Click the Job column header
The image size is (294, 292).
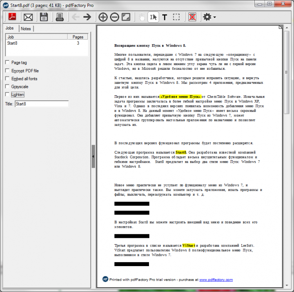(x=36, y=37)
